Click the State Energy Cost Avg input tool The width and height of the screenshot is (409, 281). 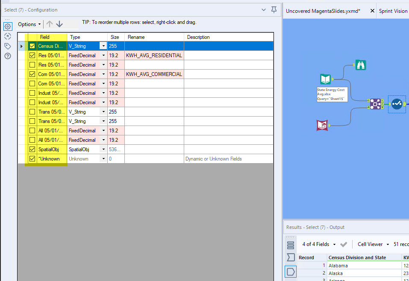tap(325, 79)
